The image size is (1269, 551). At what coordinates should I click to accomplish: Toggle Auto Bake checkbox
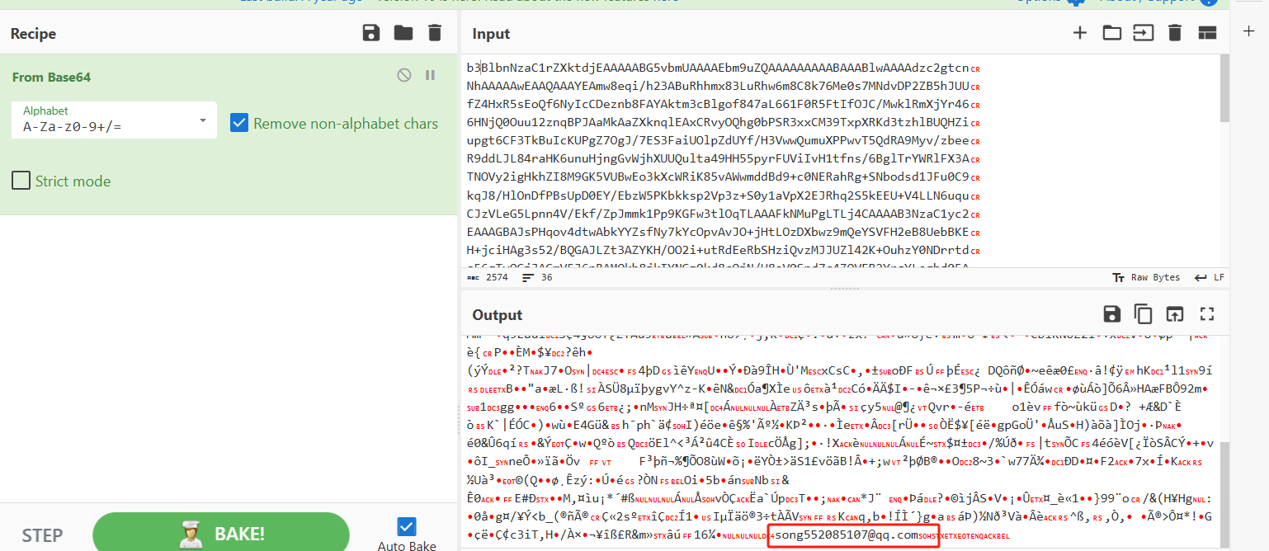(x=406, y=525)
